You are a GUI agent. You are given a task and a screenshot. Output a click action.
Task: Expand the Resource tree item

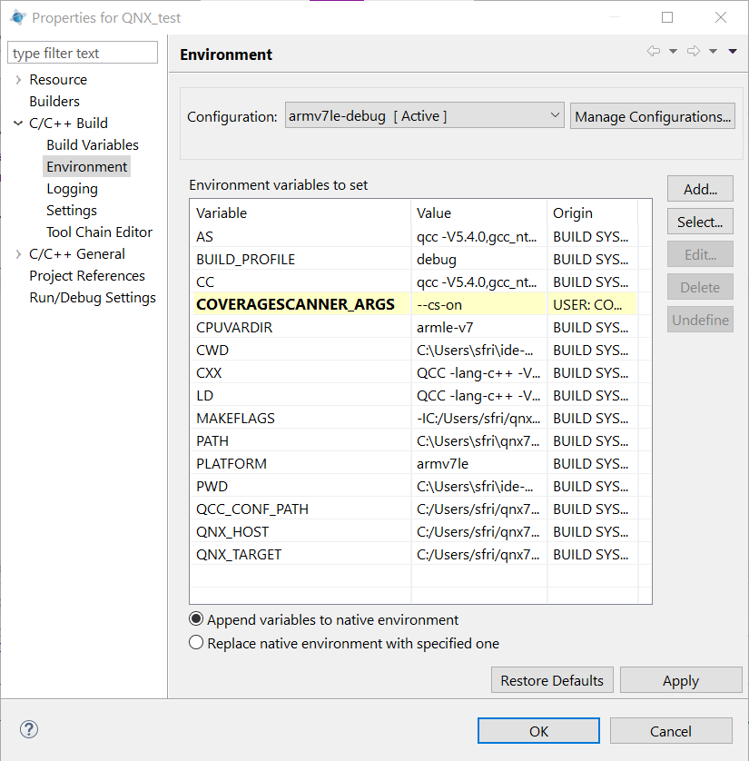16,79
